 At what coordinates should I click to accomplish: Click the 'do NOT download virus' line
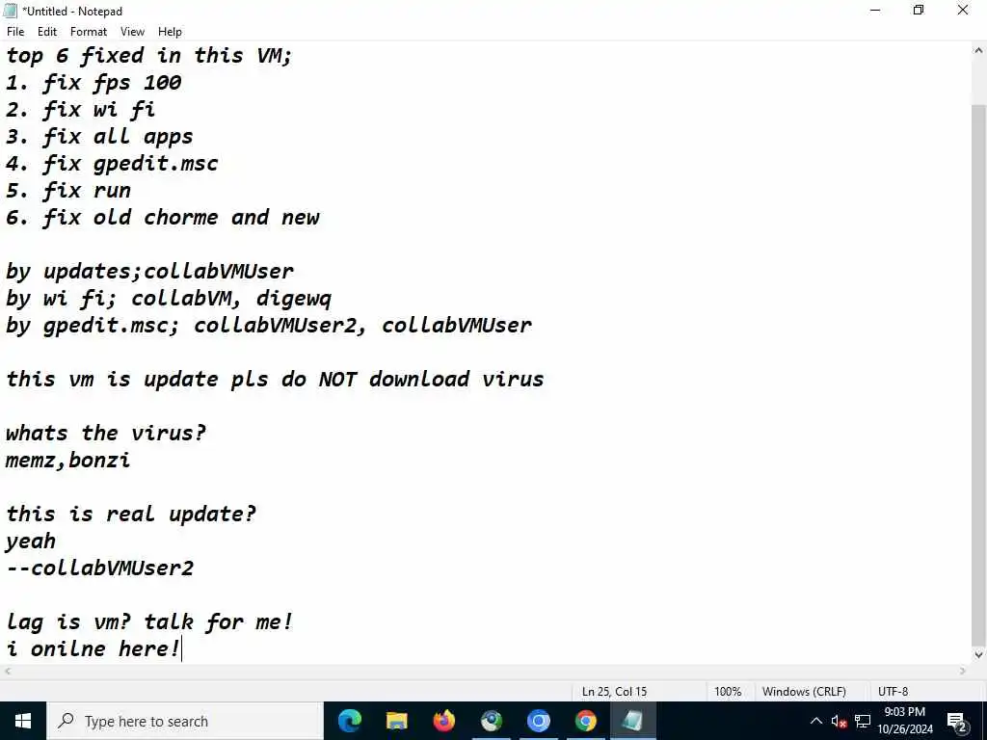tap(275, 380)
